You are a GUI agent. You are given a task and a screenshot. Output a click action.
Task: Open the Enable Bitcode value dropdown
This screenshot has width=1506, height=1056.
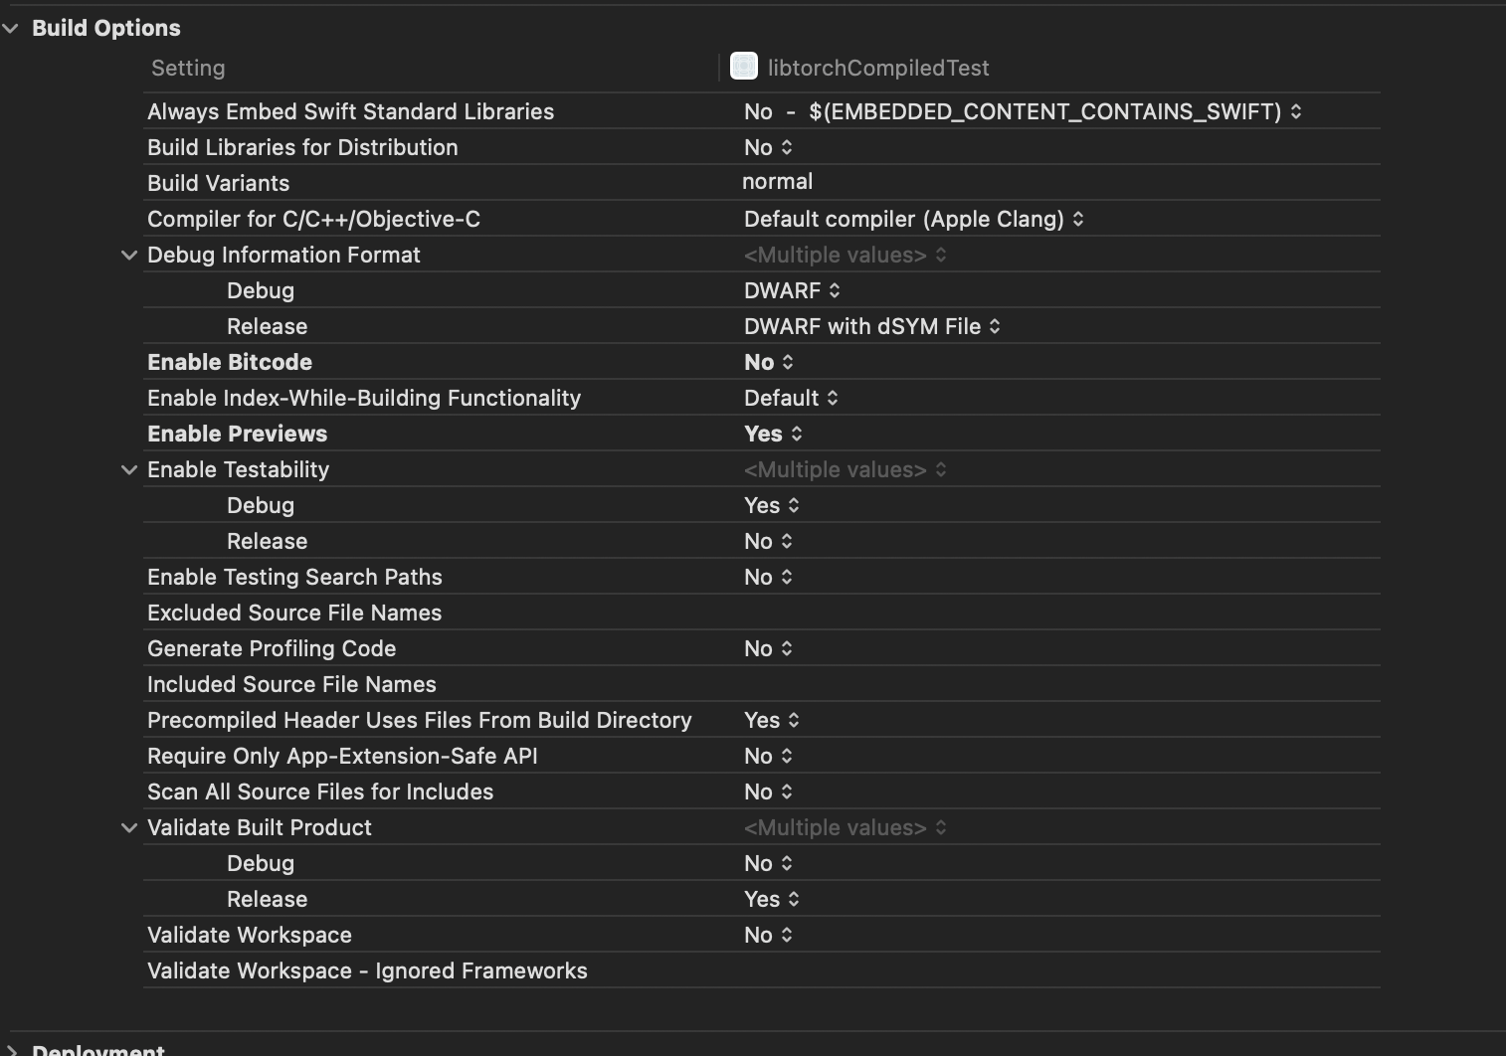(787, 362)
